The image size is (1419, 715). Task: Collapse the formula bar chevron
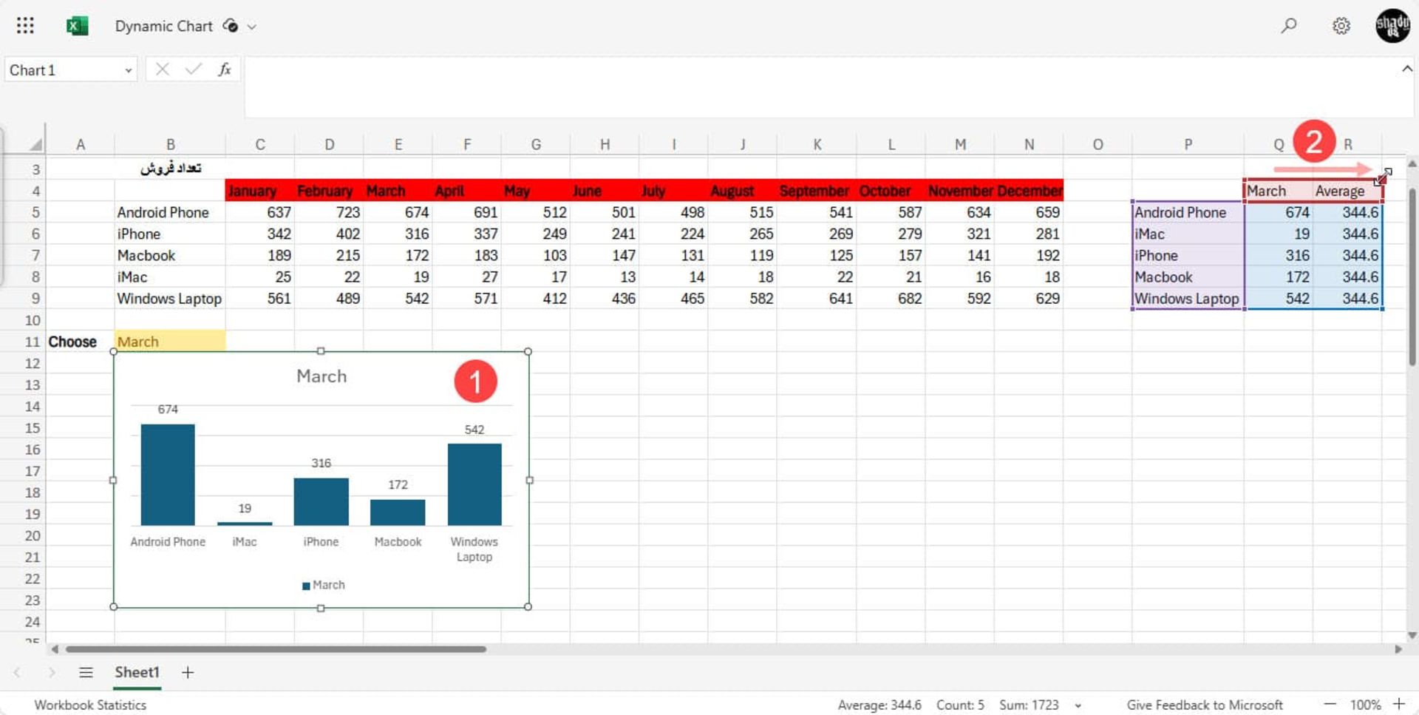1406,69
